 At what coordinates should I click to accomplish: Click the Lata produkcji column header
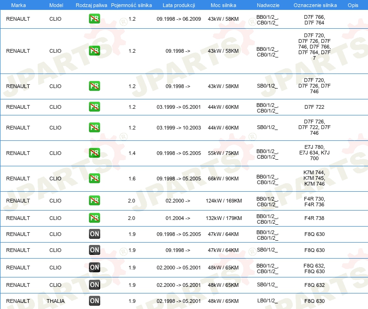pos(179,5)
